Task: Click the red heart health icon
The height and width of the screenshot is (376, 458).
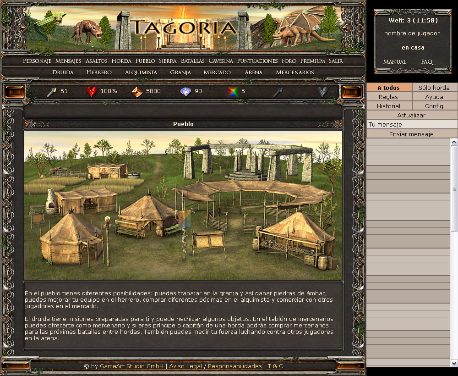Action: (x=92, y=92)
